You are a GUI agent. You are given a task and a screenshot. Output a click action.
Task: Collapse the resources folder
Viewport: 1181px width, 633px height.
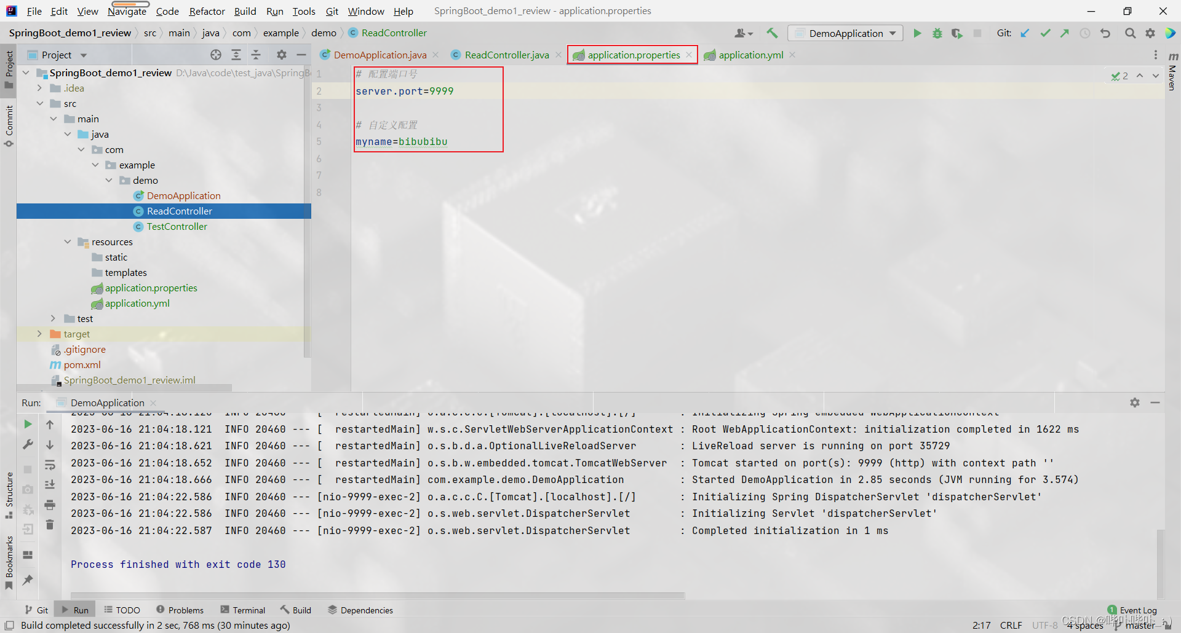pyautogui.click(x=68, y=242)
